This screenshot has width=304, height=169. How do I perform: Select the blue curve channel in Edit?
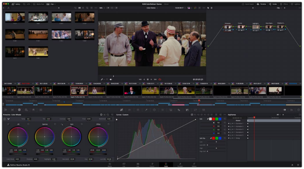(x=220, y=119)
